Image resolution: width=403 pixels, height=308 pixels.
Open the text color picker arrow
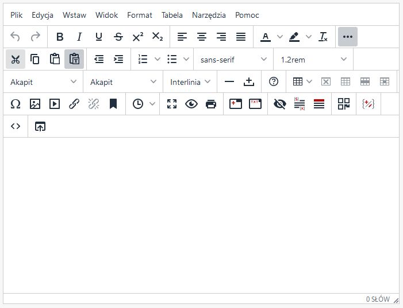pos(280,37)
